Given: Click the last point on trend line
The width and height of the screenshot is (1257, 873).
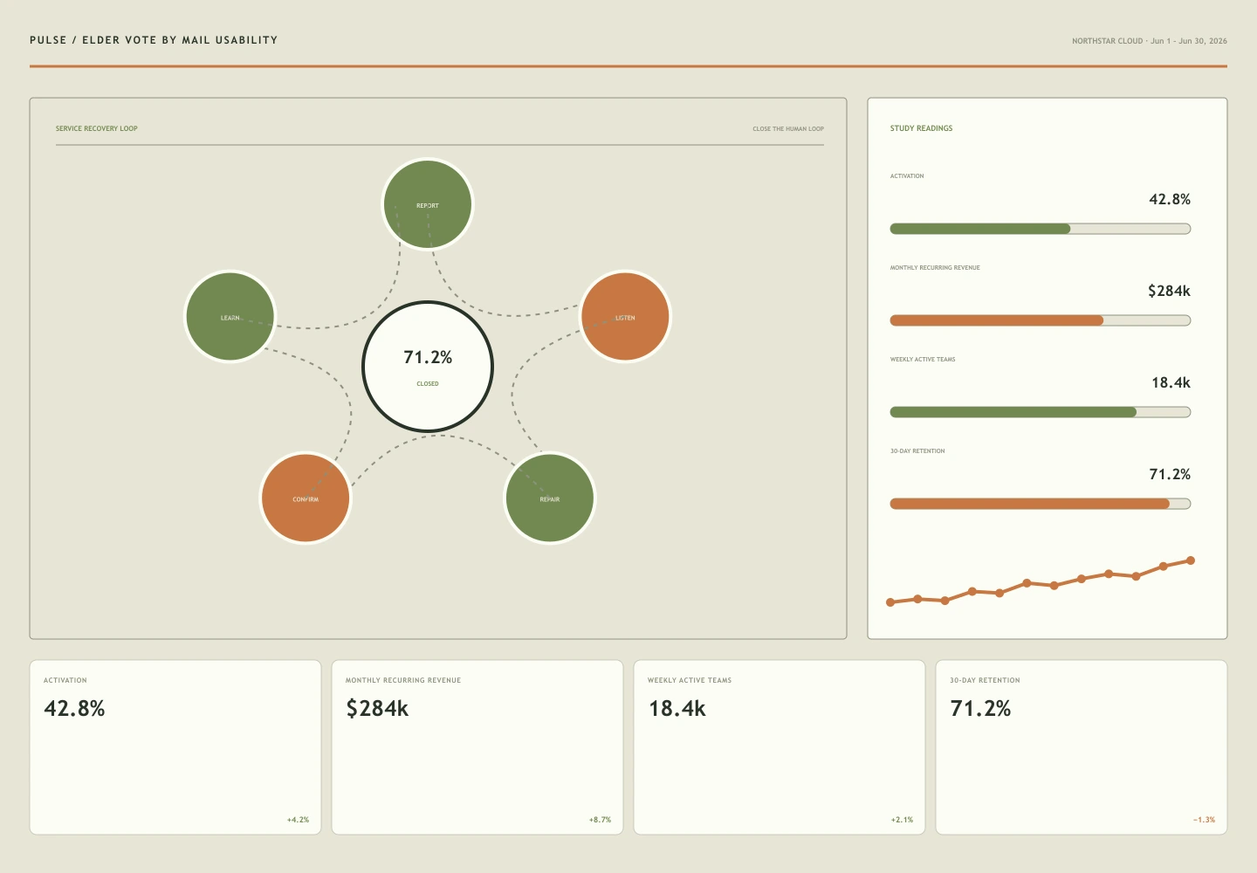Looking at the screenshot, I should (x=1191, y=560).
